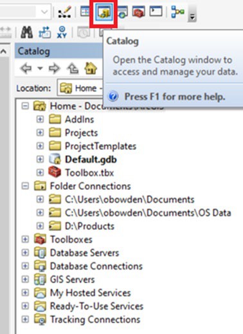This screenshot has width=243, height=334.
Task: Open the Back button history dropdown
Action: (40, 69)
